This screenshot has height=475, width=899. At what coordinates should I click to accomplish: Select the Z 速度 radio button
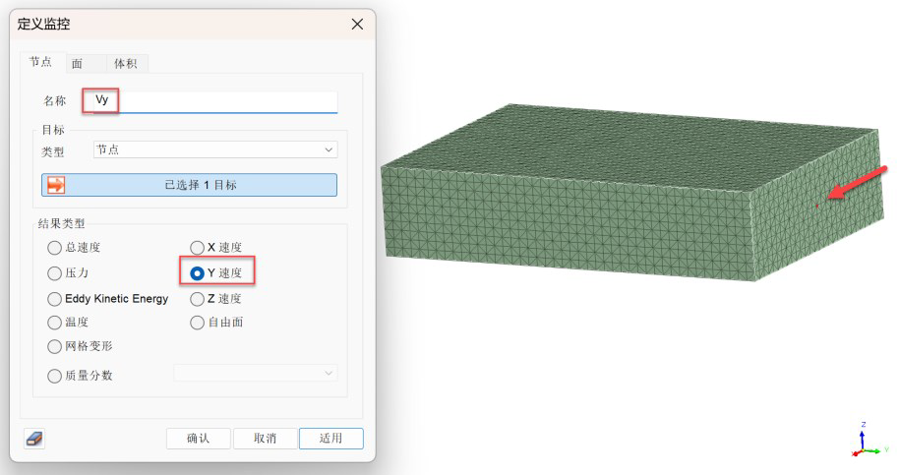click(x=197, y=299)
